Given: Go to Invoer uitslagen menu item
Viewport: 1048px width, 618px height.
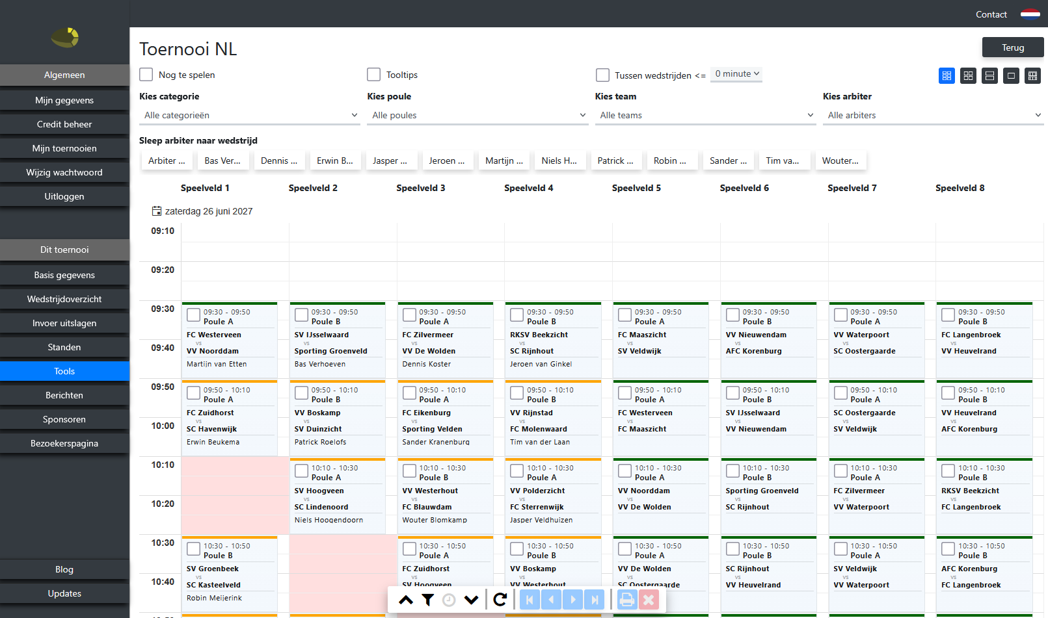Looking at the screenshot, I should tap(64, 323).
